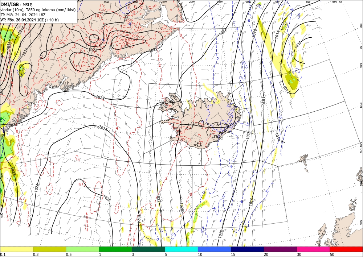Click the "15W" longitude label at top
Screen dimensions: 363x257
point(220,2)
